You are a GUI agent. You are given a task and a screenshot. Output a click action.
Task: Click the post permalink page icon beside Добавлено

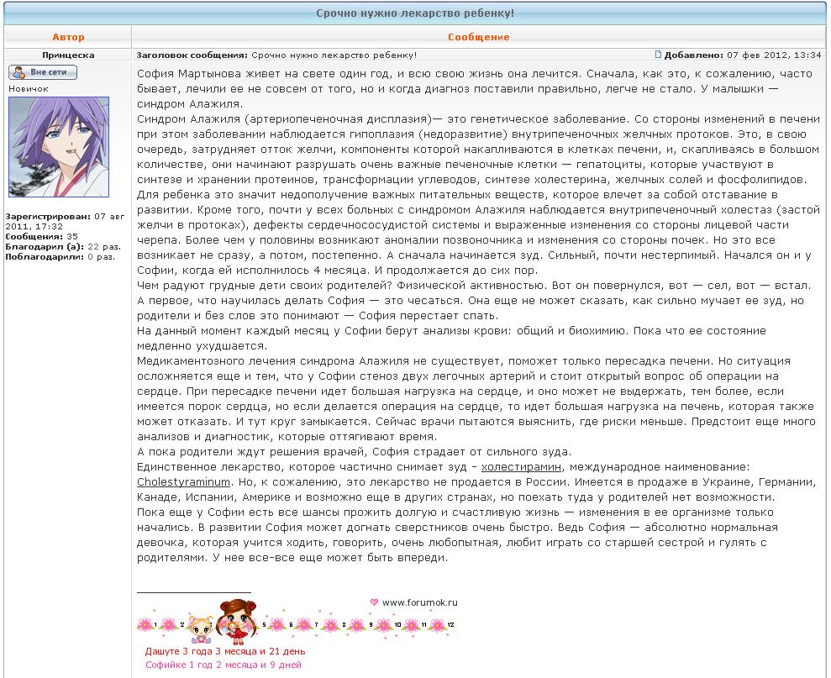point(658,55)
